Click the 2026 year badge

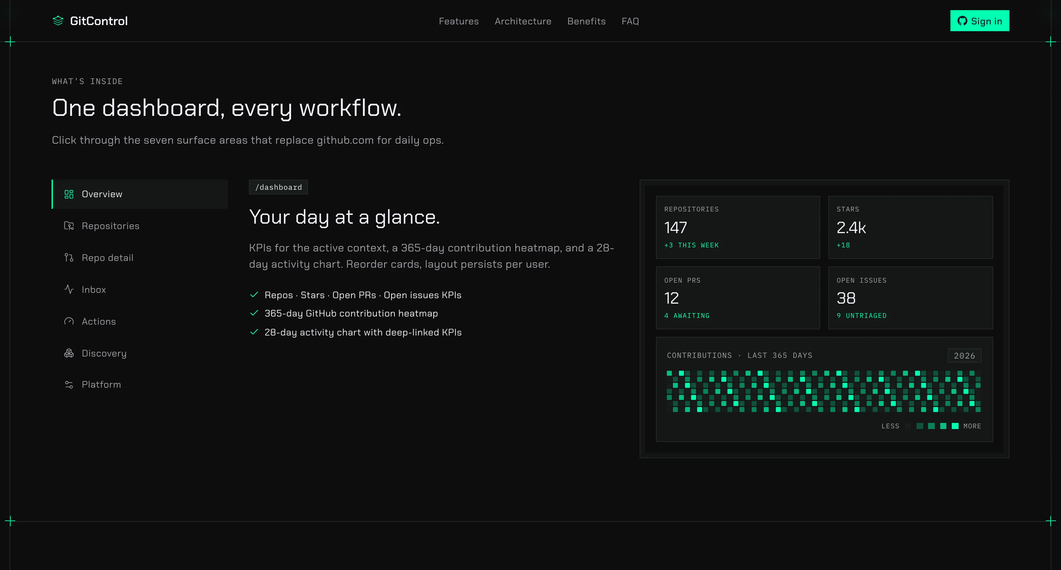point(964,355)
